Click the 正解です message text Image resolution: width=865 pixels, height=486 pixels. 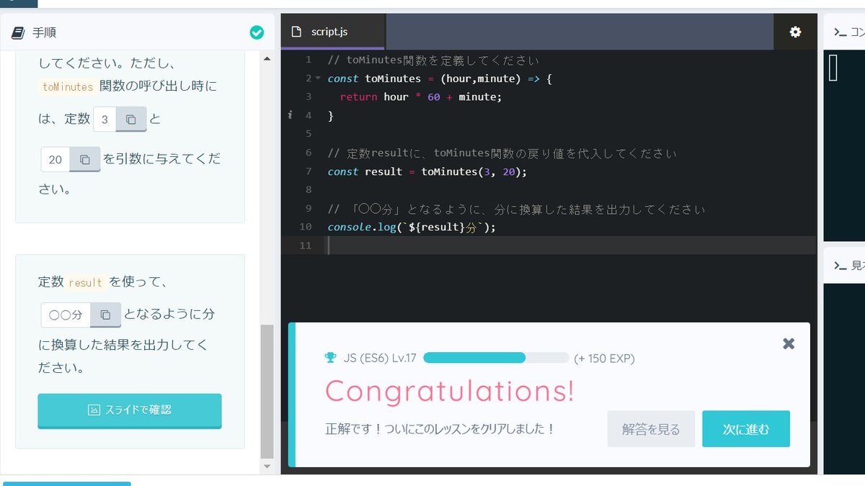pos(440,429)
